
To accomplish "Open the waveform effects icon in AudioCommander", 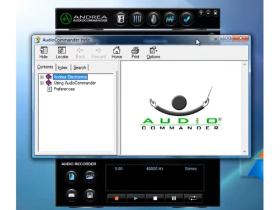I will tap(170, 19).
